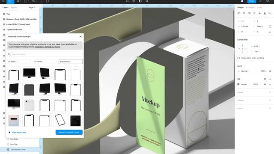Click the fill style grid icon
This screenshot has width=274, height=154.
[265, 79]
